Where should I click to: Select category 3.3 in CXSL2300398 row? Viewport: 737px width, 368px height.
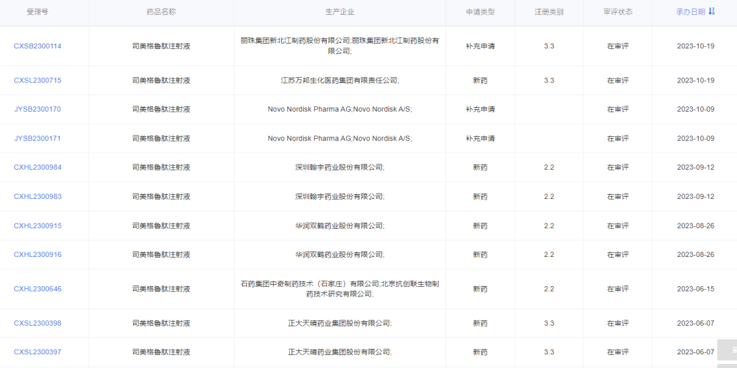click(x=549, y=324)
